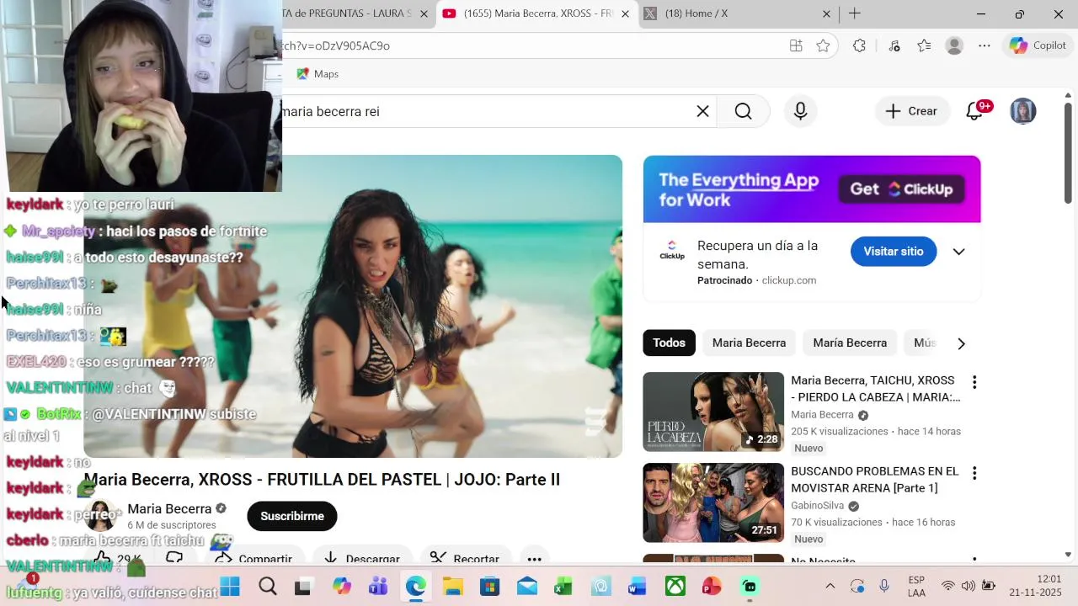The width and height of the screenshot is (1078, 606).
Task: Open Edge favorites list icon
Action: (x=924, y=45)
